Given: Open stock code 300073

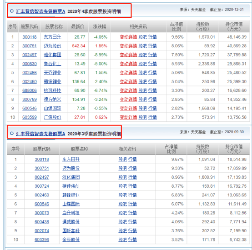Looking at the screenshot, I should coord(42,213).
